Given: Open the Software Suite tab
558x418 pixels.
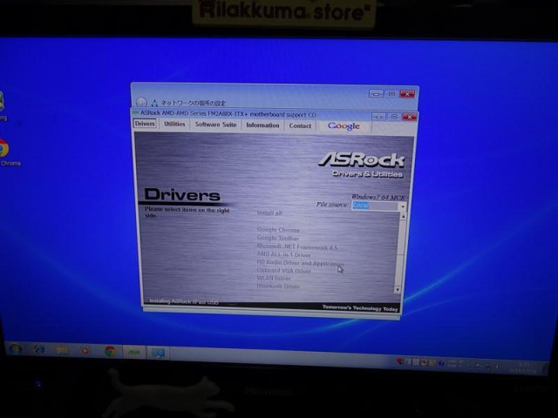Looking at the screenshot, I should pyautogui.click(x=215, y=125).
